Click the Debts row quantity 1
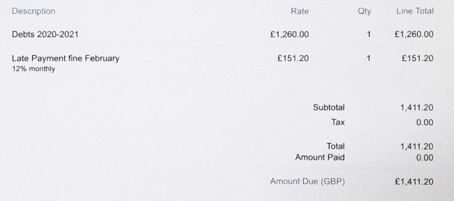Screen dimensions: 454x201 [x=368, y=34]
